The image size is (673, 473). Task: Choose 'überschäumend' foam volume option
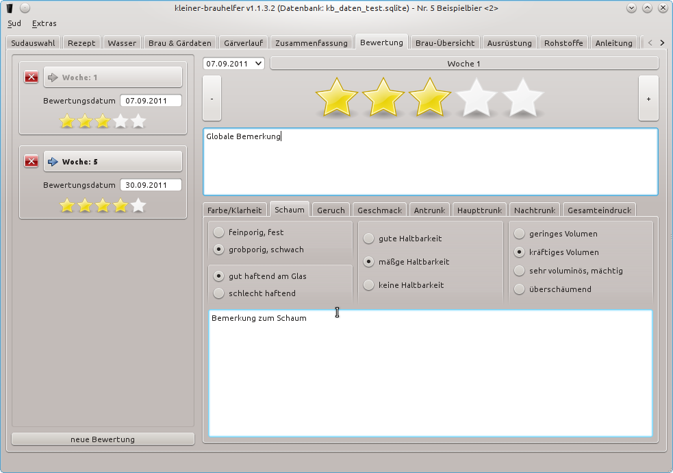click(x=520, y=289)
